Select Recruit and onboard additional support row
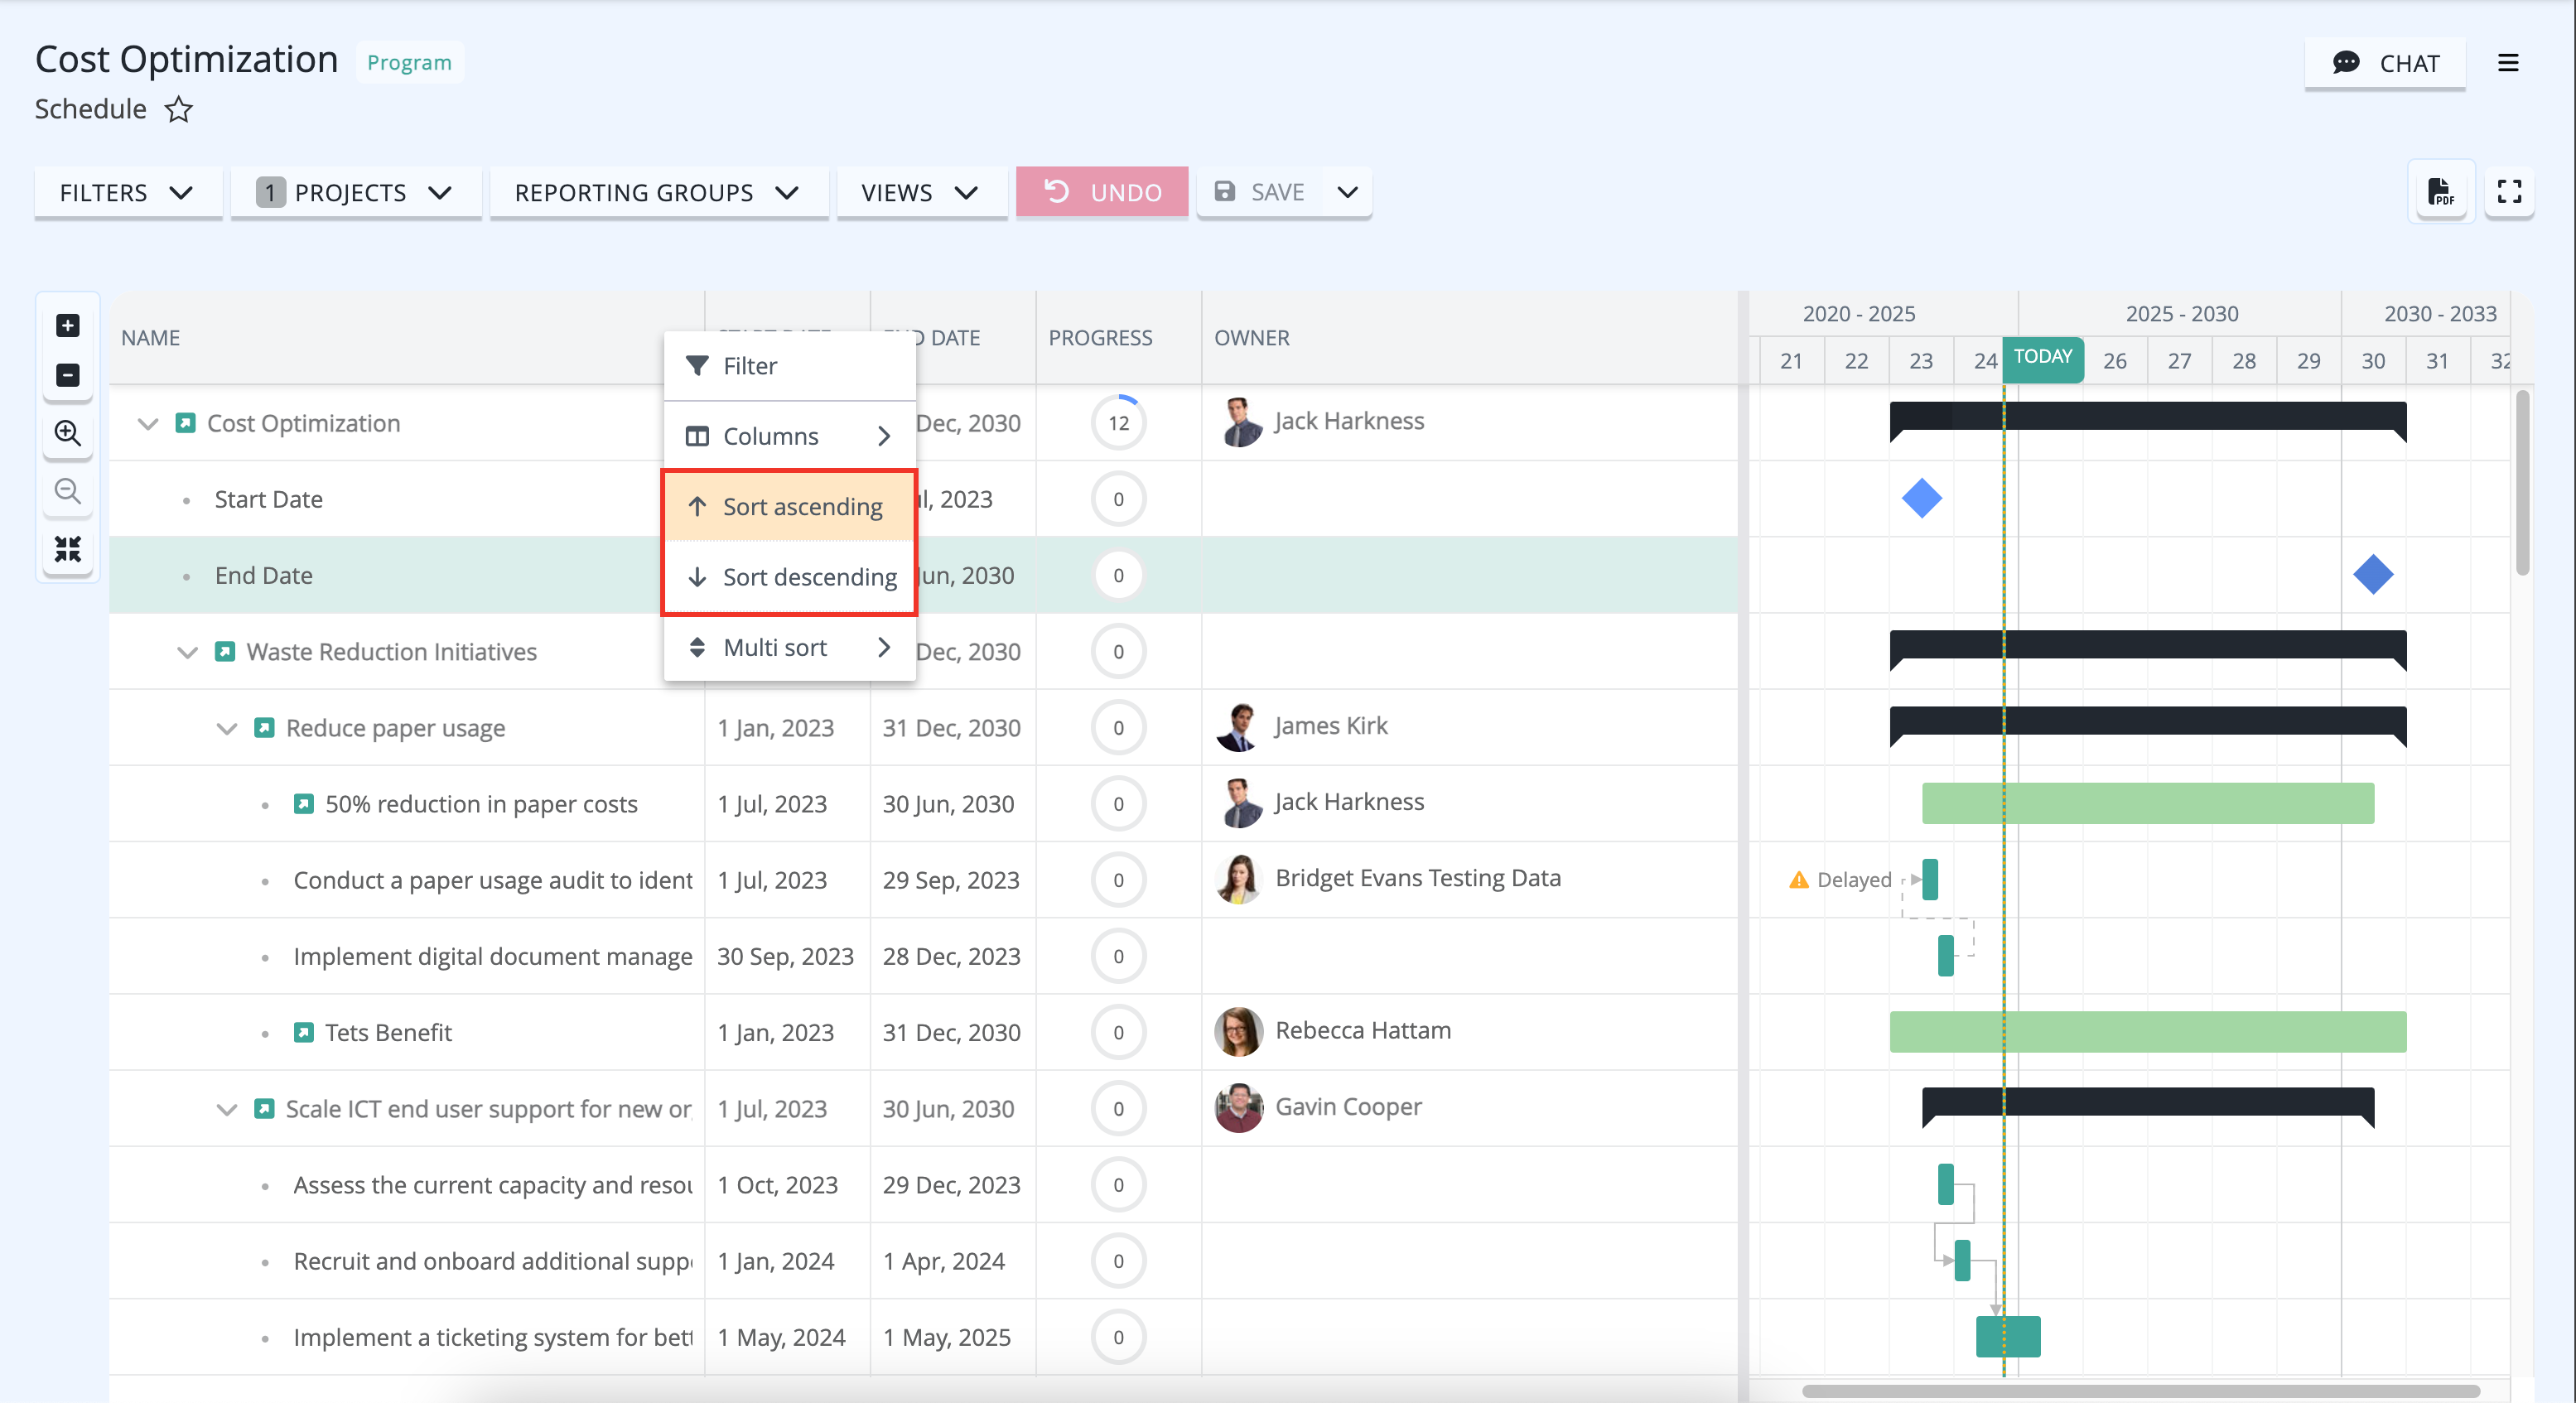Screen dimensions: 2576x1403 [923, 1261]
